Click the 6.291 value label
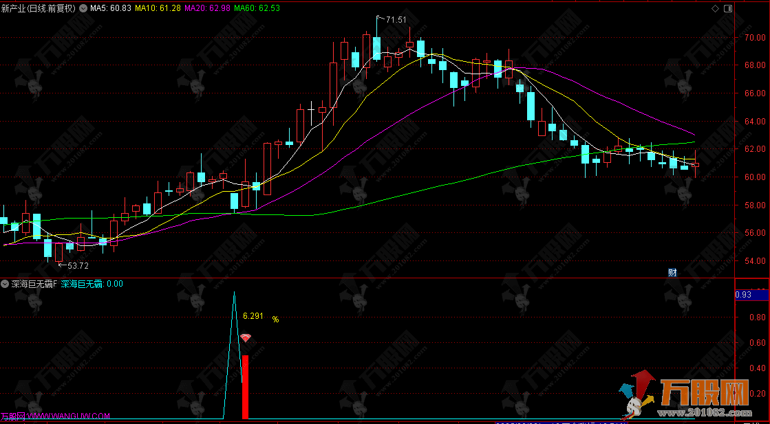770x424 pixels. click(x=253, y=316)
